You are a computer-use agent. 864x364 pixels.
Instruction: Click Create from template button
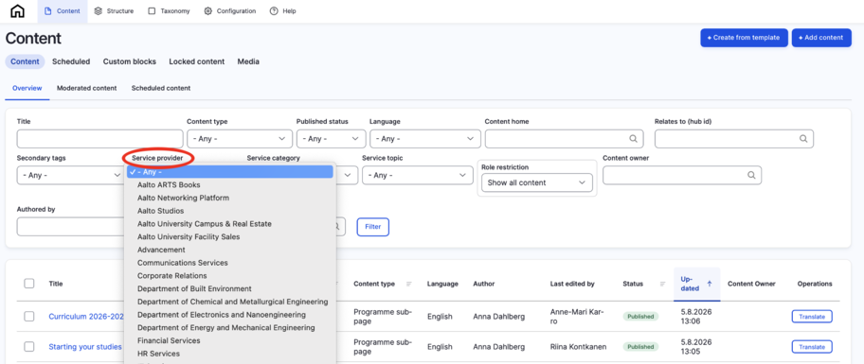point(744,38)
